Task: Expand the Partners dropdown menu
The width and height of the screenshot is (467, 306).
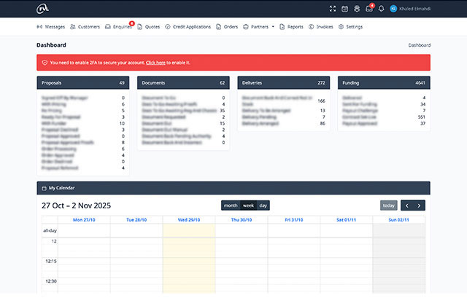Action: coord(258,26)
